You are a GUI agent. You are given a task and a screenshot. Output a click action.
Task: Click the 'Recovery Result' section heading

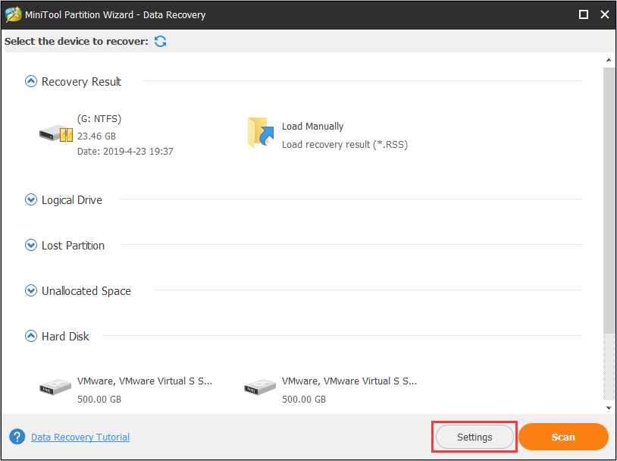click(81, 82)
